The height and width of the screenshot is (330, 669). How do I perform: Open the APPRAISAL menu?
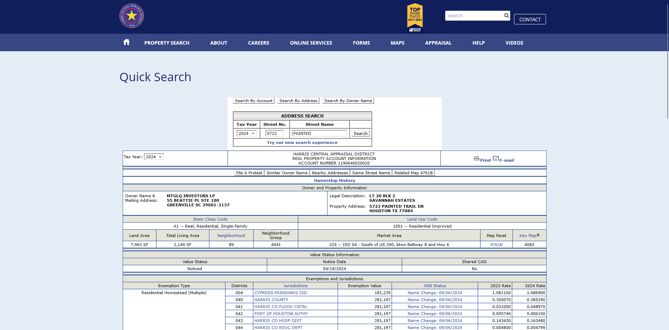point(438,43)
